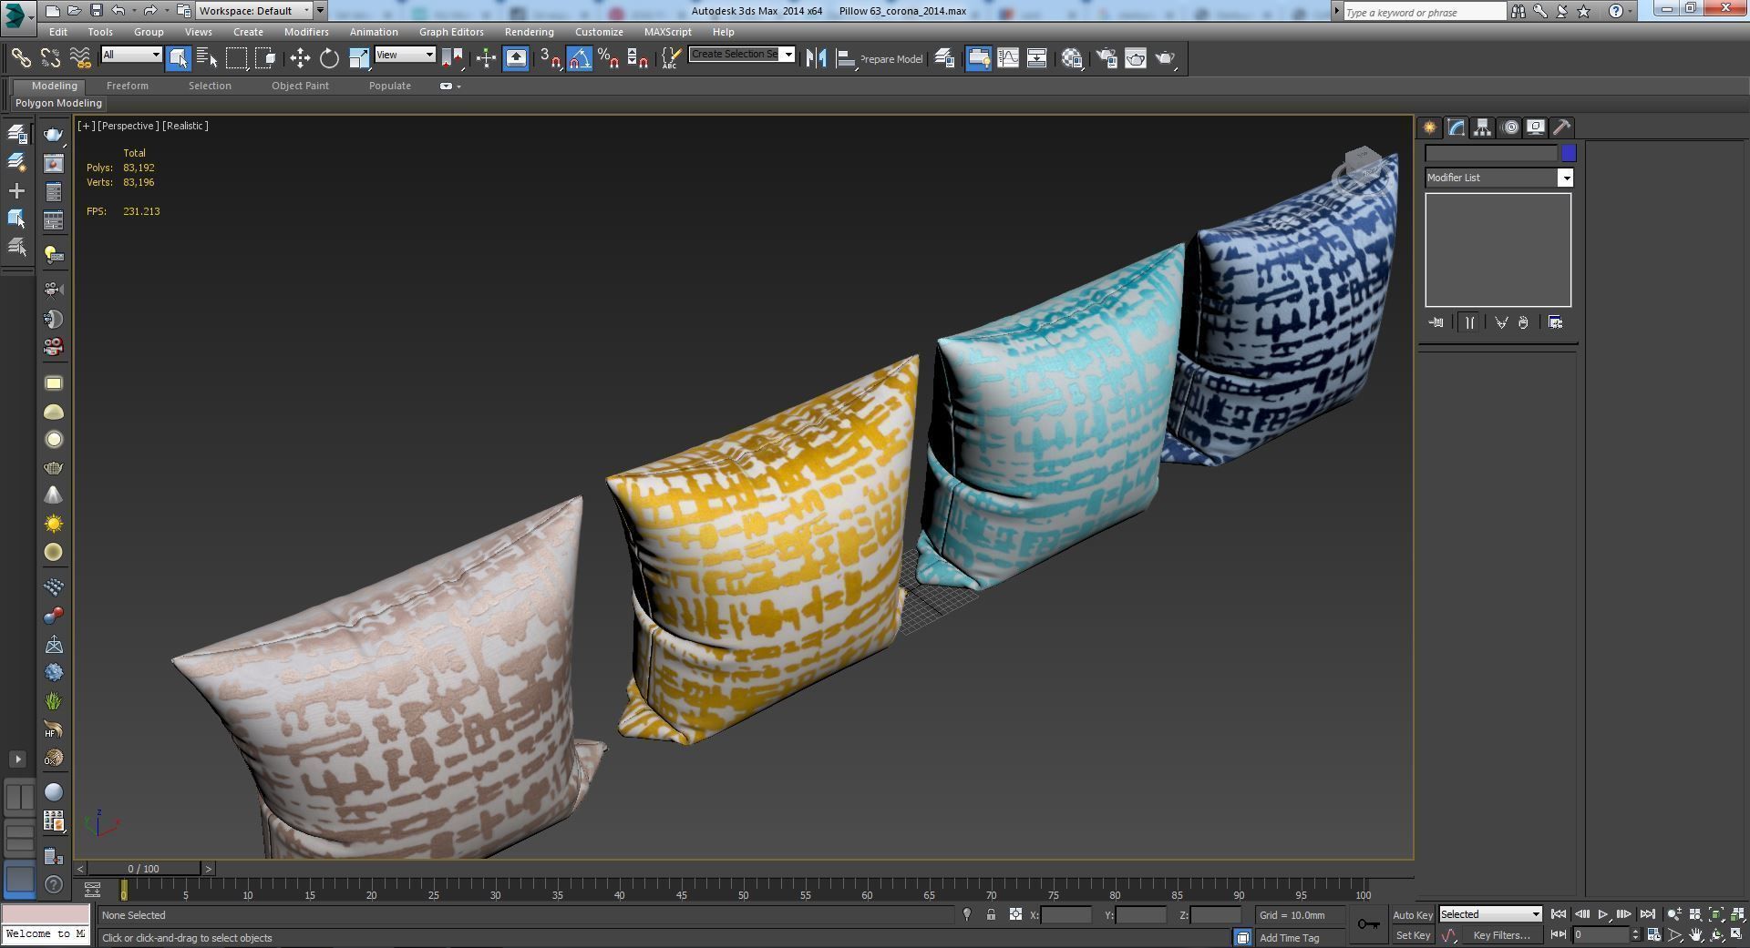Open the MAXScript menu

coord(667,32)
